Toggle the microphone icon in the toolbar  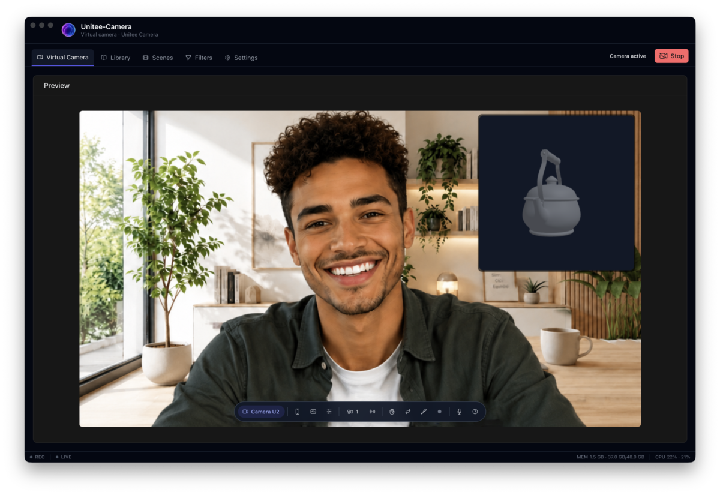459,412
